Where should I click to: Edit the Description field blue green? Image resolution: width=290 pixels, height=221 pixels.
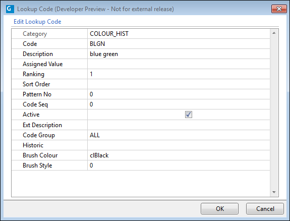tap(179, 54)
